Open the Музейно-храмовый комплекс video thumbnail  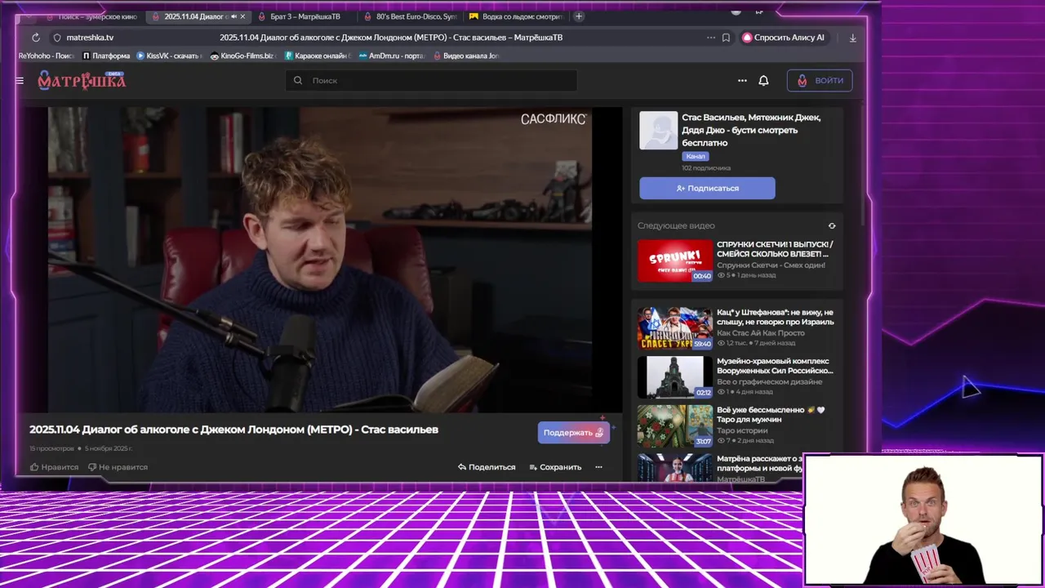click(x=674, y=377)
